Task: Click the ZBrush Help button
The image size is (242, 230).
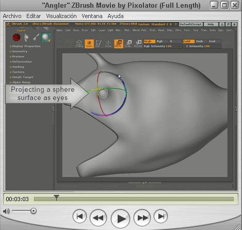Action: point(211,24)
